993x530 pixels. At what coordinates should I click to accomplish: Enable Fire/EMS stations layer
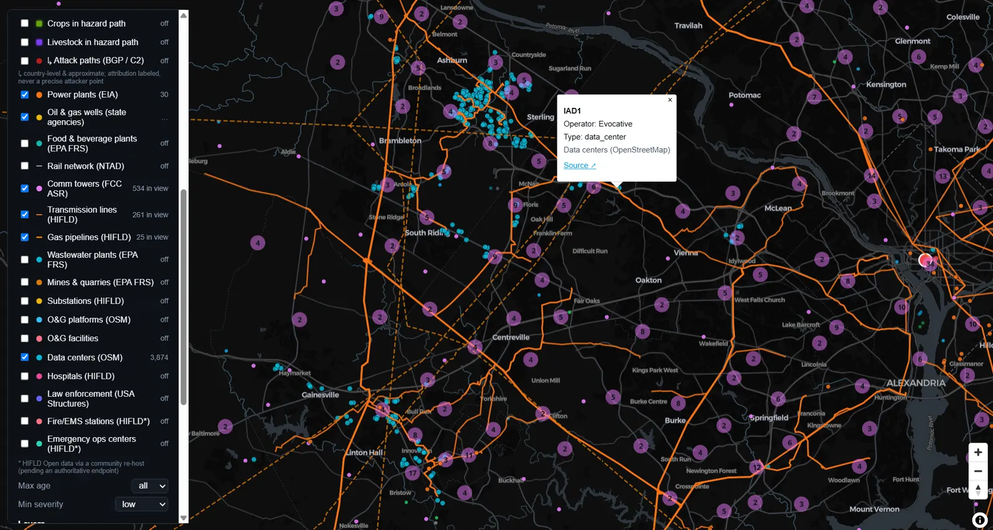pyautogui.click(x=25, y=421)
